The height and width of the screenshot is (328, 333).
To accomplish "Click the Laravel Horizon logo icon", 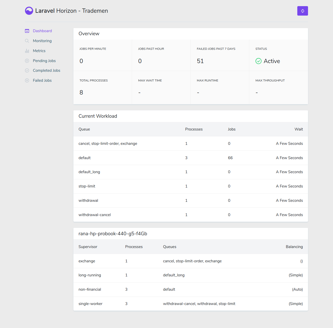I will point(29,11).
